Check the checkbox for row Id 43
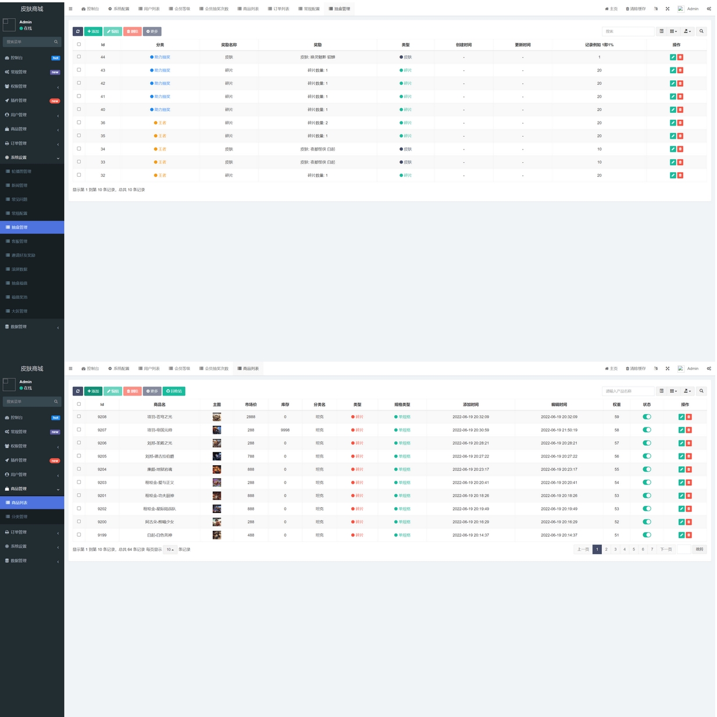The image size is (717, 717). click(x=79, y=70)
